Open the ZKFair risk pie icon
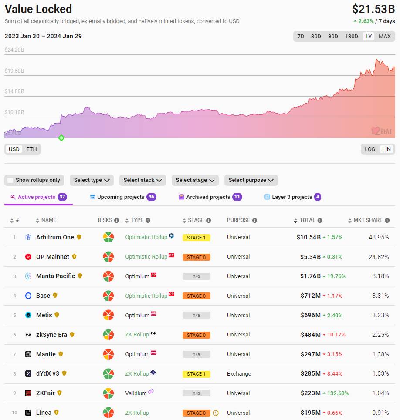This screenshot has width=400, height=420. (108, 393)
